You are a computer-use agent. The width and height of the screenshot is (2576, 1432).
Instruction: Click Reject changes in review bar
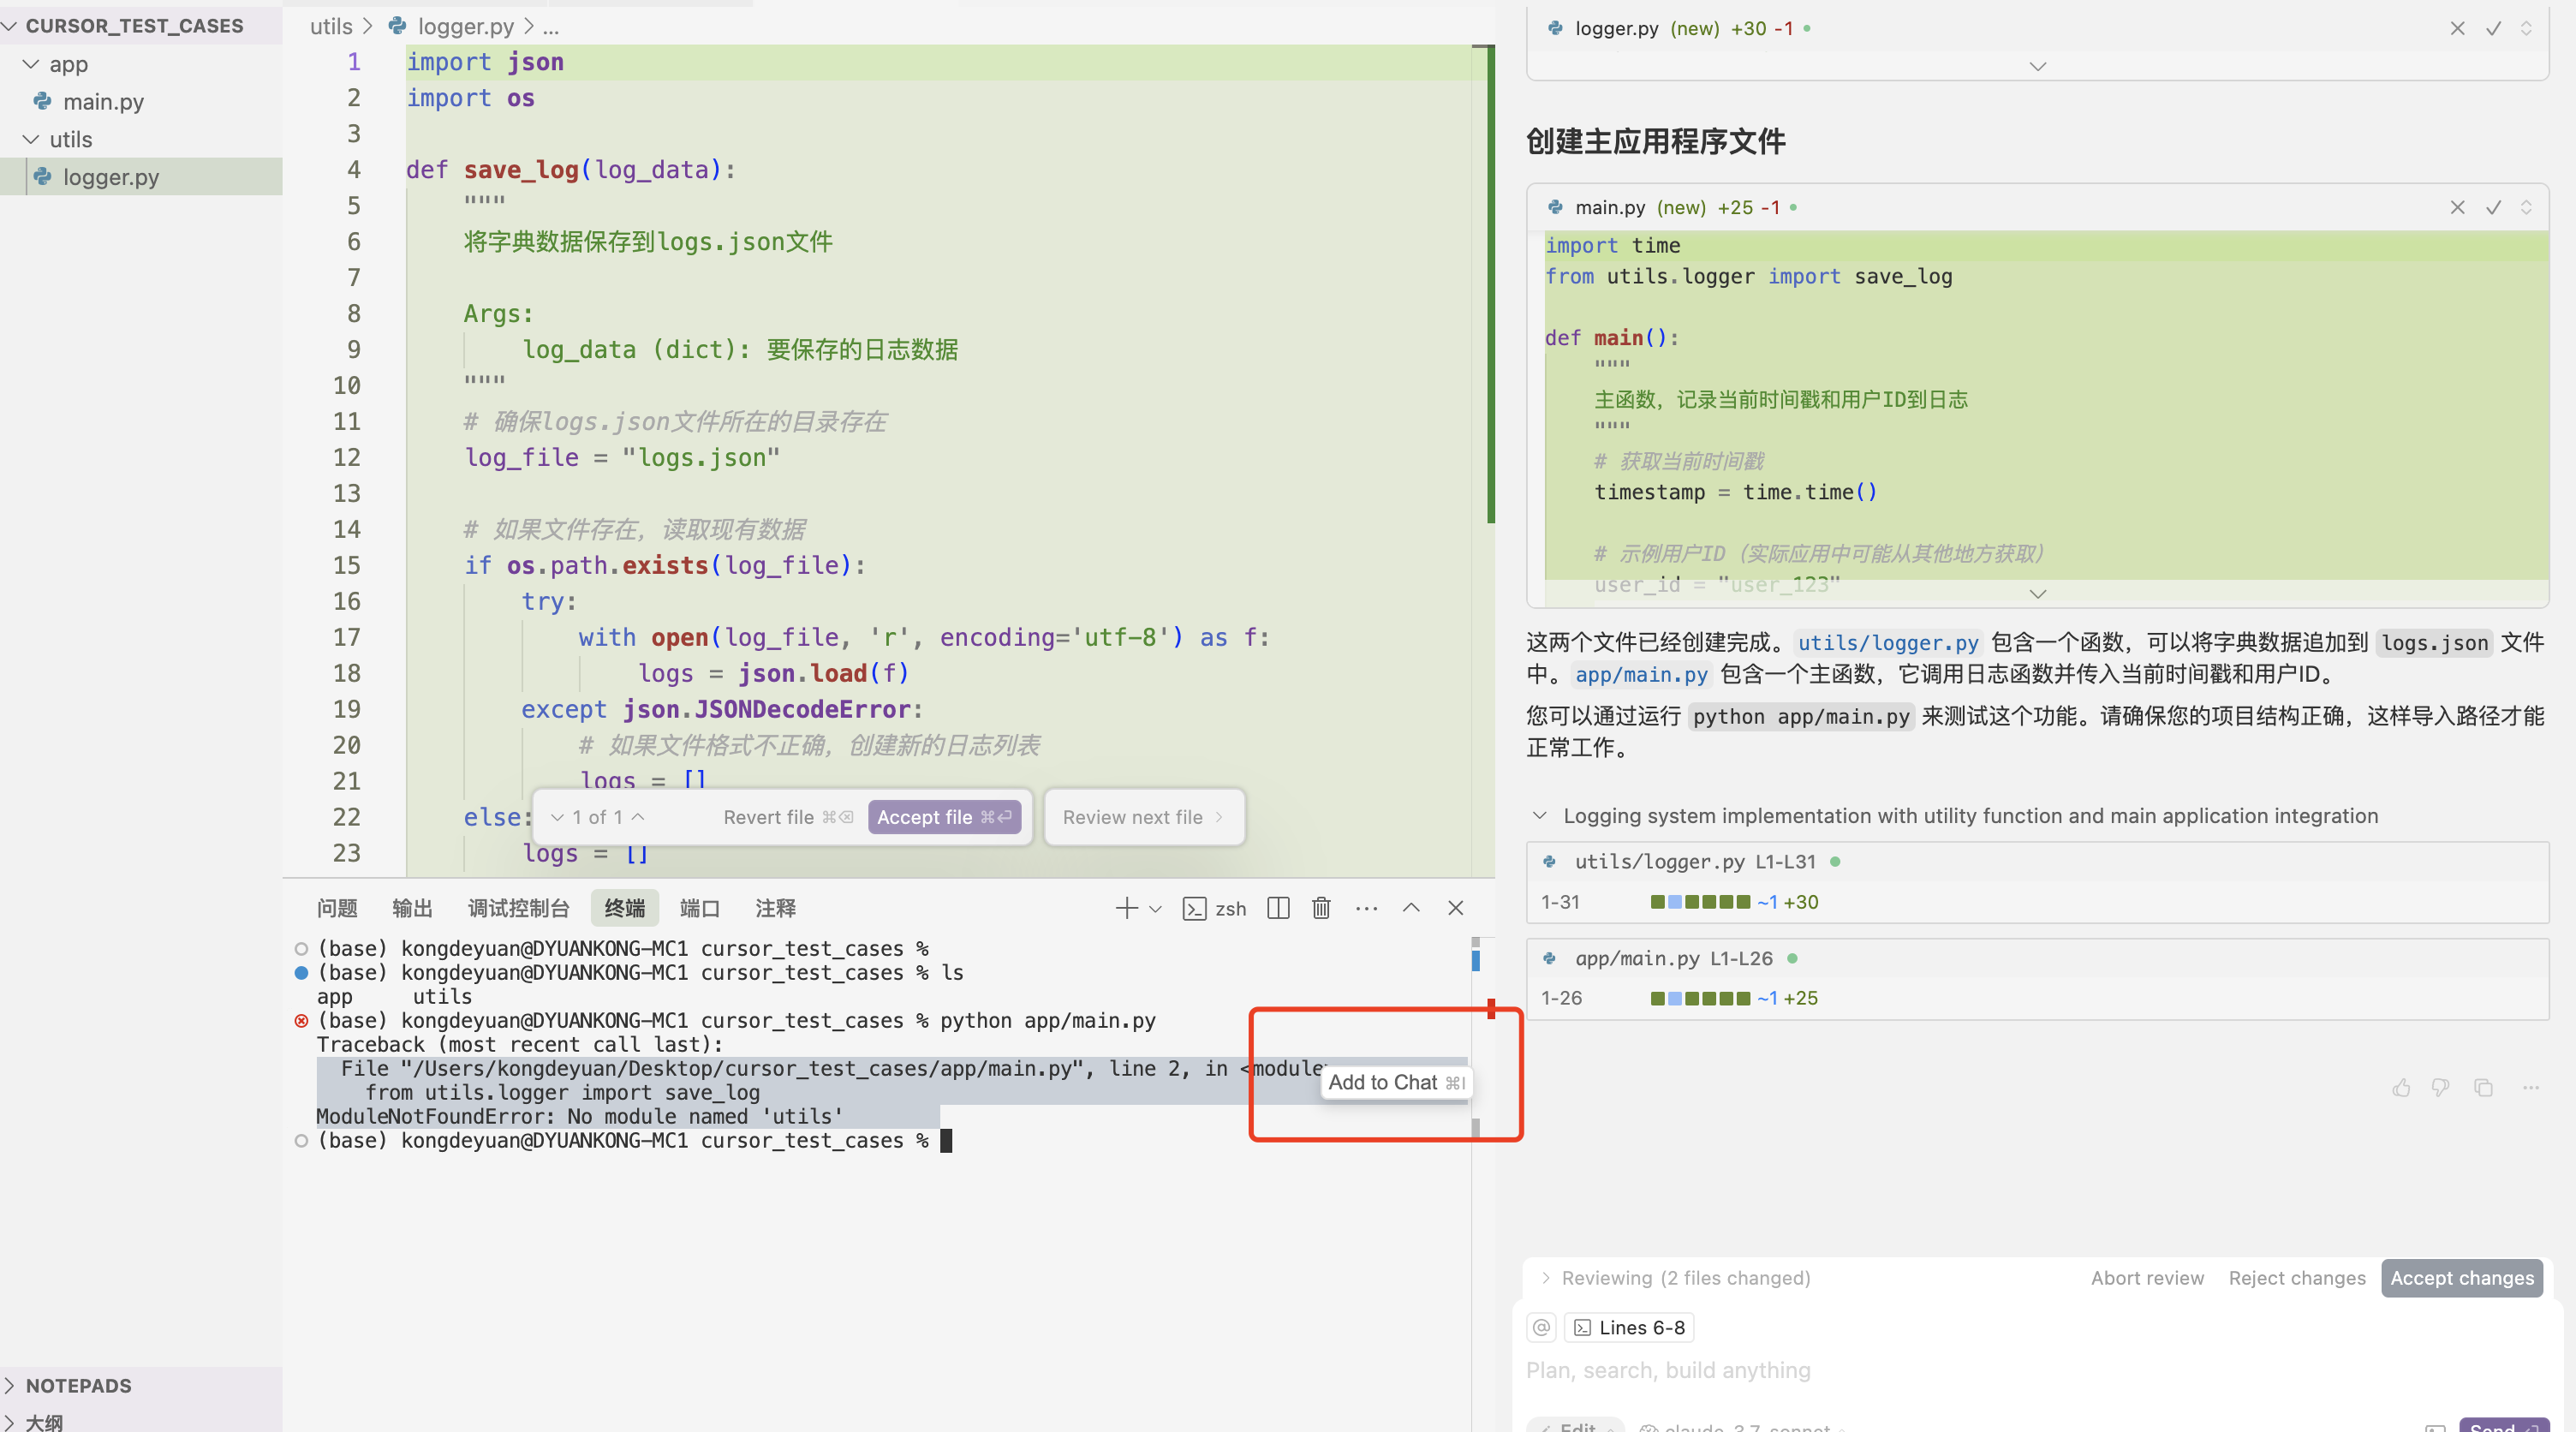2297,1278
